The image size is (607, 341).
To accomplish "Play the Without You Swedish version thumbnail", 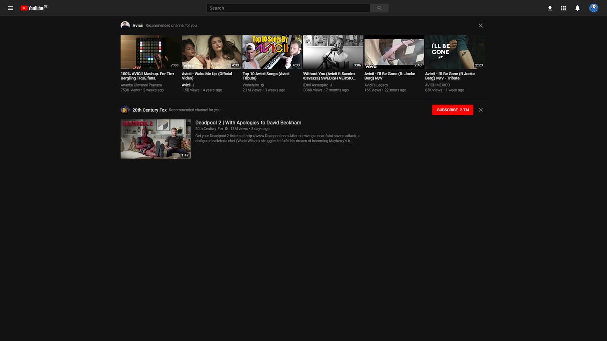I will pyautogui.click(x=333, y=52).
